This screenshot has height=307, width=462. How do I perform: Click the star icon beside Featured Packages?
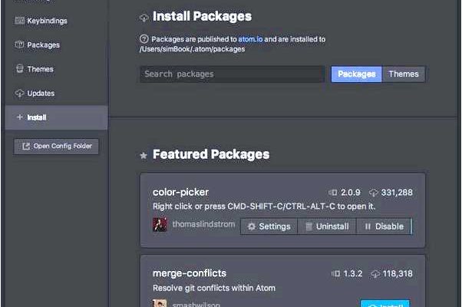(x=144, y=155)
